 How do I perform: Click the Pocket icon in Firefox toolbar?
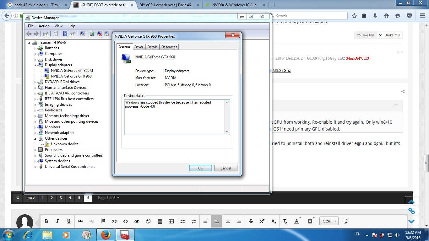(x=409, y=16)
